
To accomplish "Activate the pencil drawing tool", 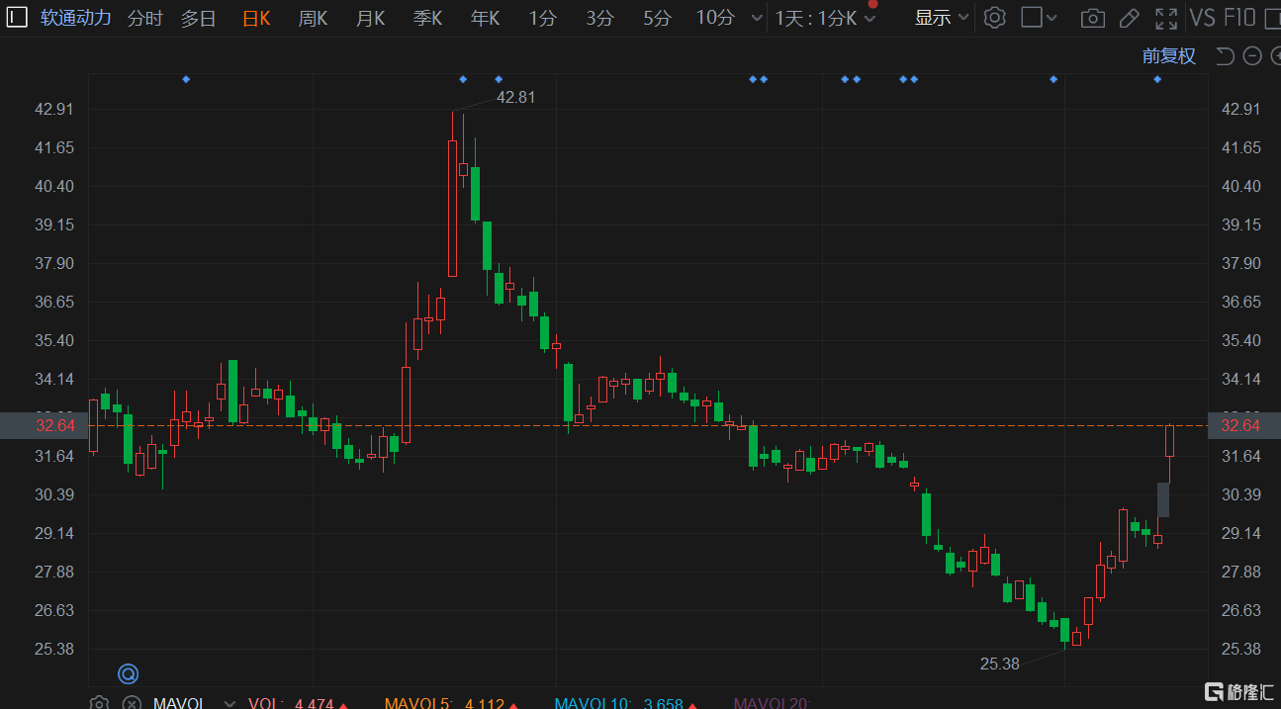I will point(1129,18).
